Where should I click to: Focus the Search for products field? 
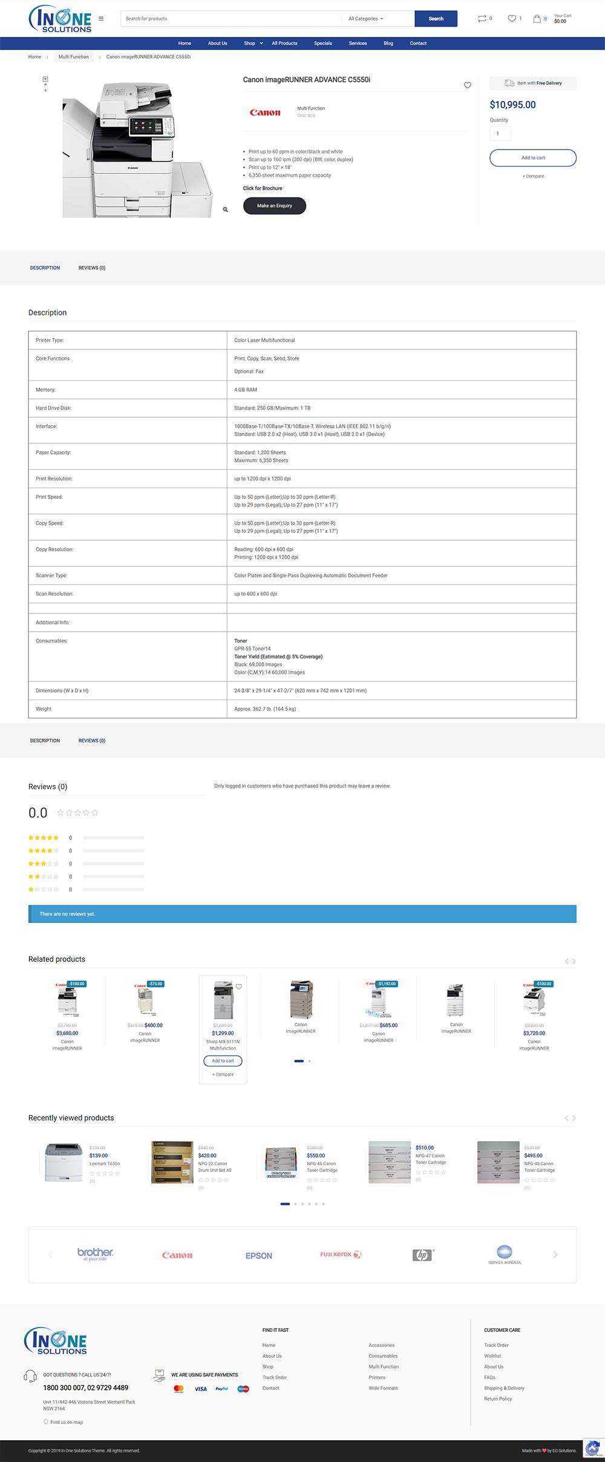232,19
